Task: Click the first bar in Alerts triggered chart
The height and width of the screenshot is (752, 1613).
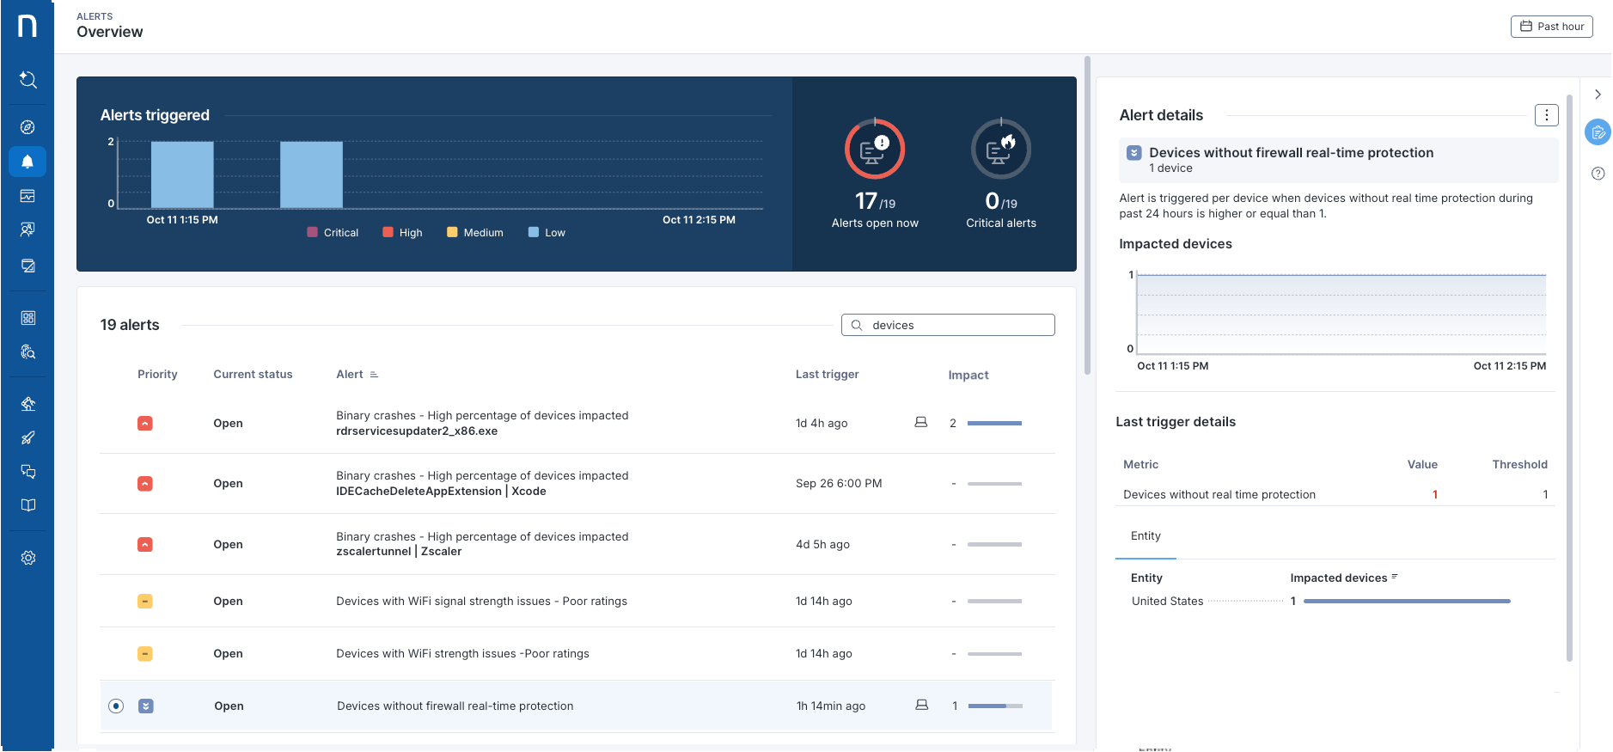Action: tap(182, 174)
